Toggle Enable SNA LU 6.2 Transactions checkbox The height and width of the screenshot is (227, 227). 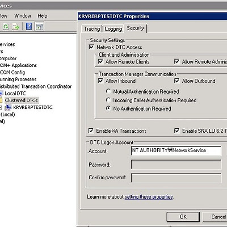[176, 131]
